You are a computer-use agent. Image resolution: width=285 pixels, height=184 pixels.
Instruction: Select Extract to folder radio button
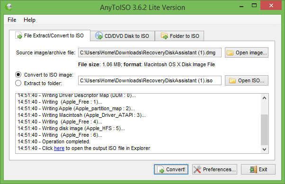click(x=18, y=83)
